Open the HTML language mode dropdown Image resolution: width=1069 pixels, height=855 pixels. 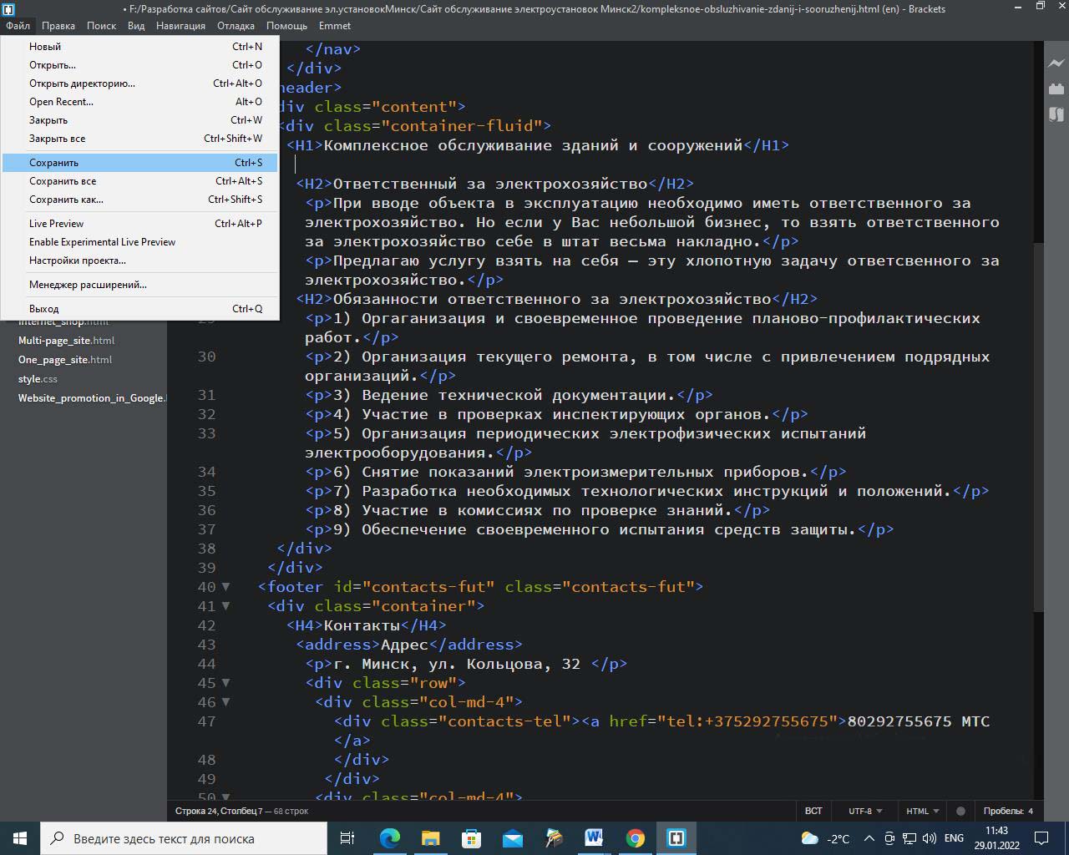[922, 811]
